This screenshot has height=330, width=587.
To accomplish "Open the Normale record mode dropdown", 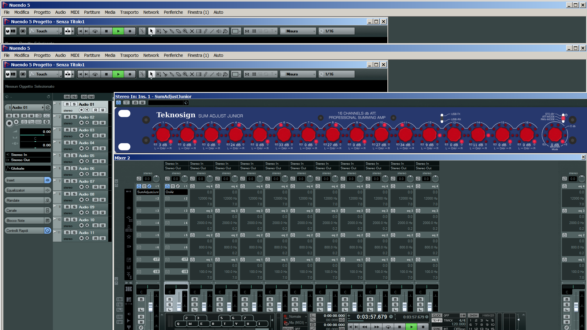I will (x=295, y=317).
